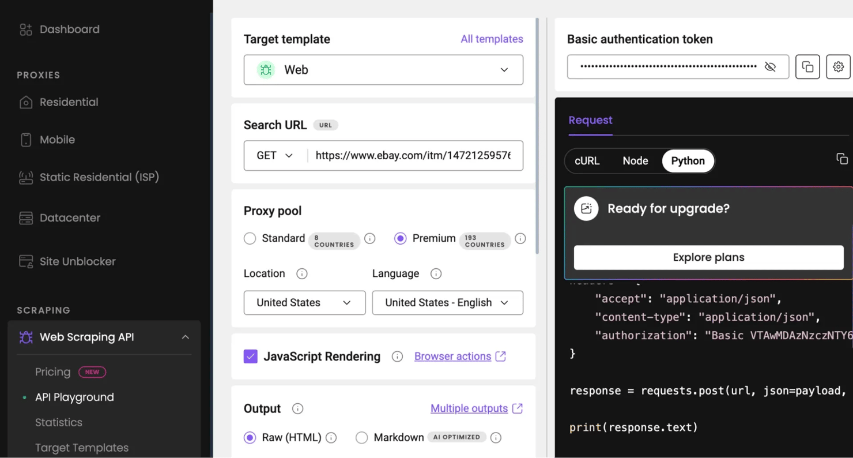Viewport: 853px width, 458px height.
Task: Open the Target template Web dropdown
Action: 383,70
